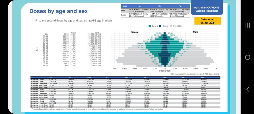The width and height of the screenshot is (254, 114).
Task: Tap the 95+ age bracket label
Action: click(46, 34)
